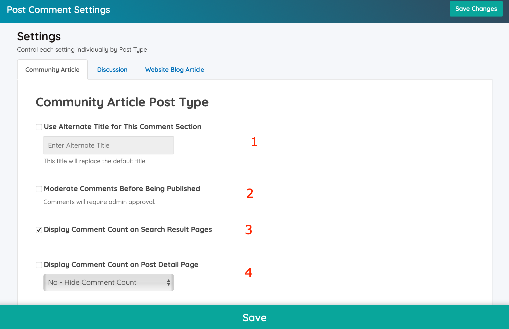This screenshot has height=329, width=509.
Task: Select the Community Article tab
Action: [52, 70]
